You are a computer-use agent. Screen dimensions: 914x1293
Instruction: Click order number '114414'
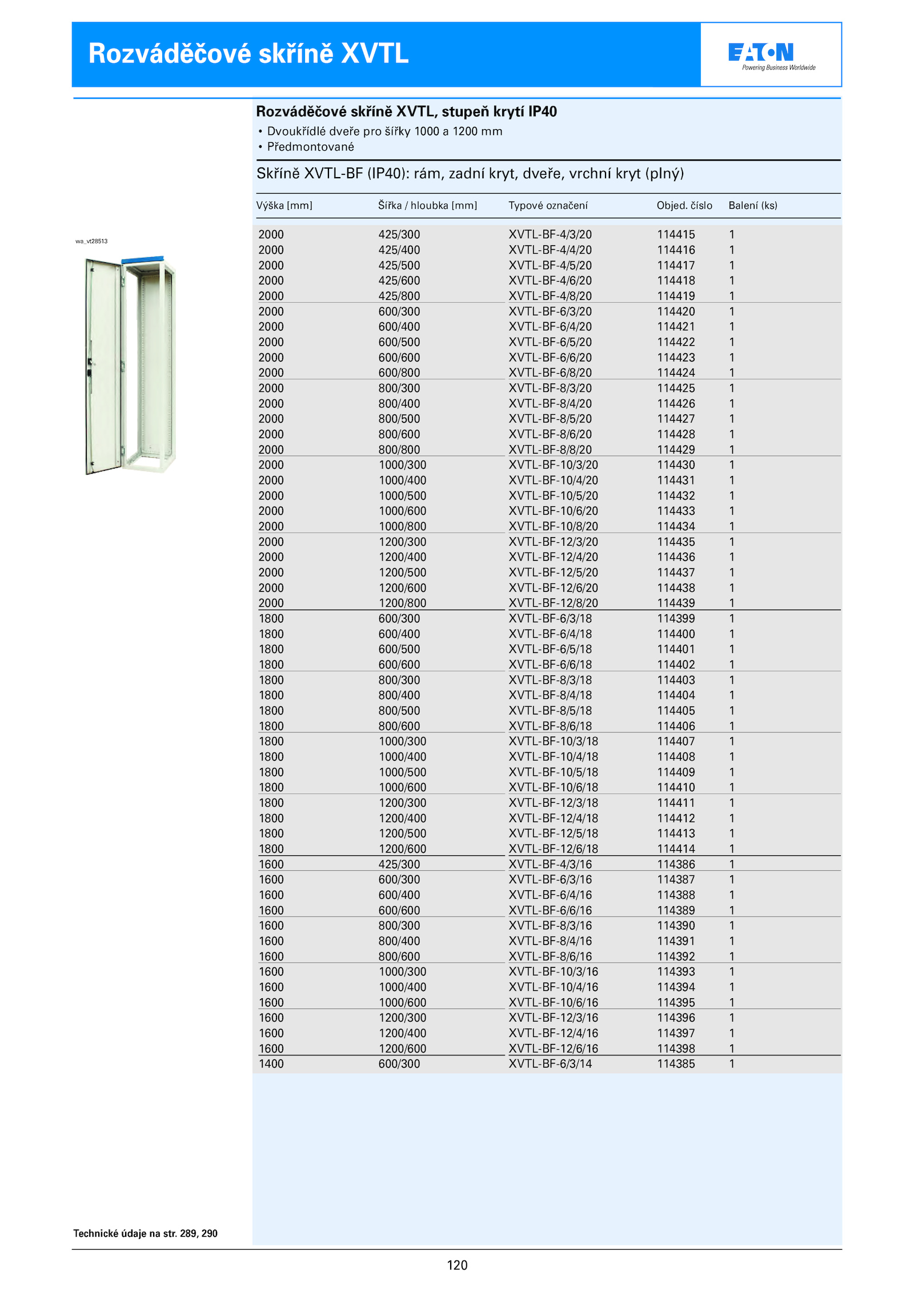click(676, 849)
